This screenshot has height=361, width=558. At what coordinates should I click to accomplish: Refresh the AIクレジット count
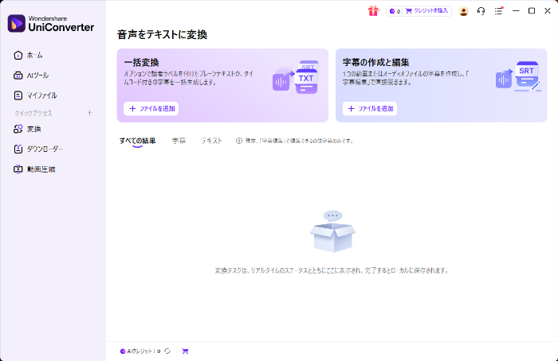[167, 351]
